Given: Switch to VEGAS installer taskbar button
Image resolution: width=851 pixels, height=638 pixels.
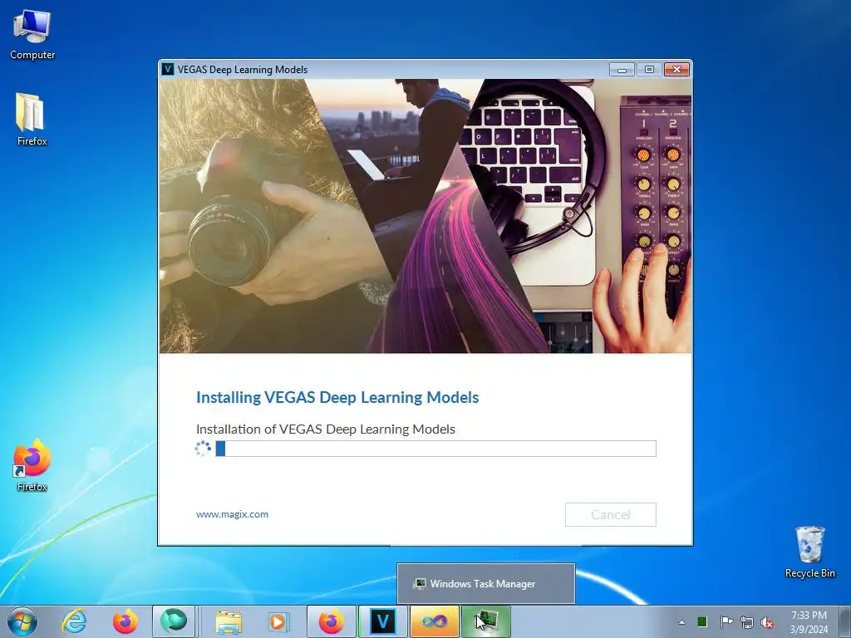Looking at the screenshot, I should pyautogui.click(x=382, y=621).
